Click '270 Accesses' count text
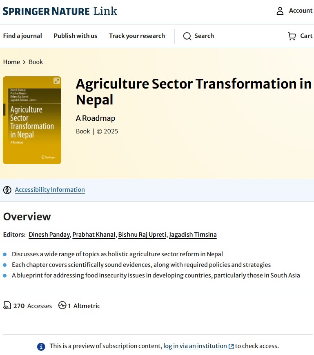Viewport: 314px width, 355px height. pos(32,306)
